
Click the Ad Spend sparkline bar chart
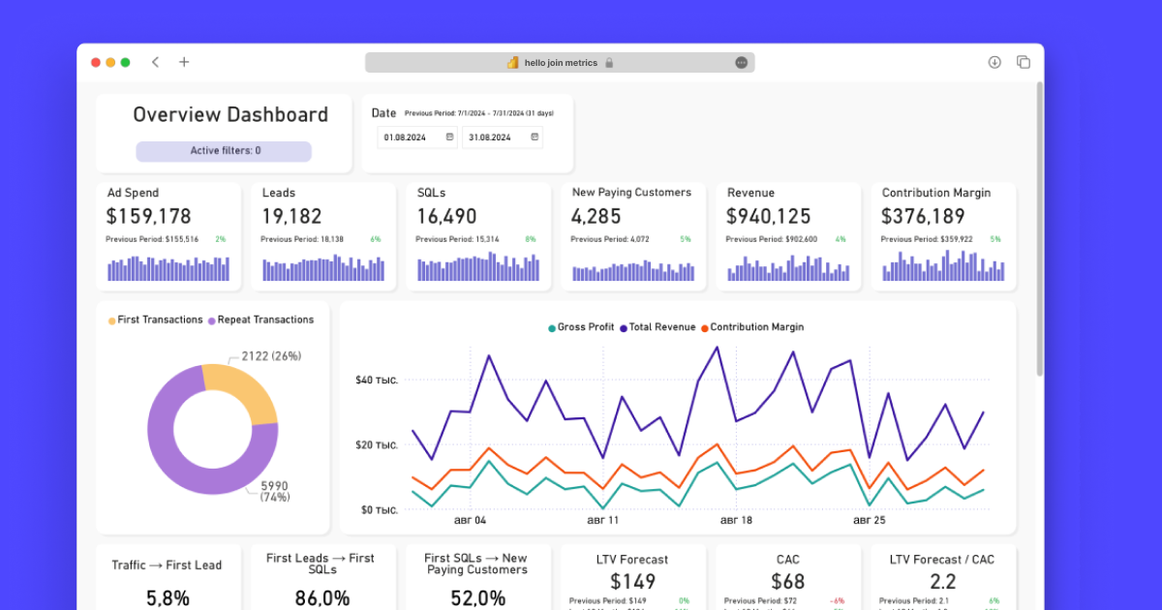(x=168, y=268)
